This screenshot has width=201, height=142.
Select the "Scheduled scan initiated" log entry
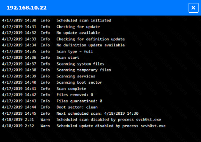click(84, 21)
